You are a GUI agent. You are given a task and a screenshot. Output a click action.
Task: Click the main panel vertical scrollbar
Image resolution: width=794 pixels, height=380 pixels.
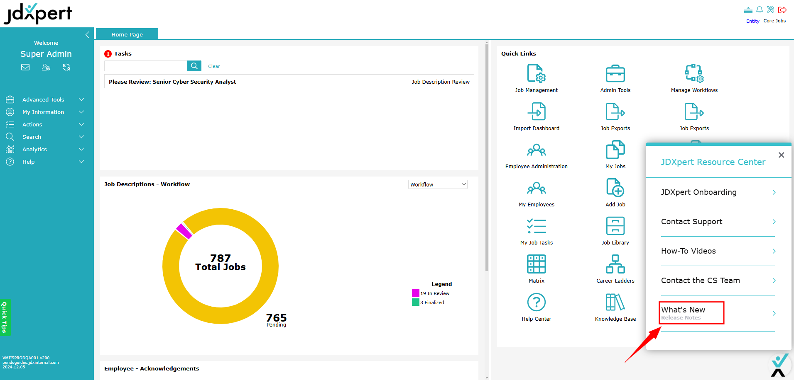click(x=487, y=157)
